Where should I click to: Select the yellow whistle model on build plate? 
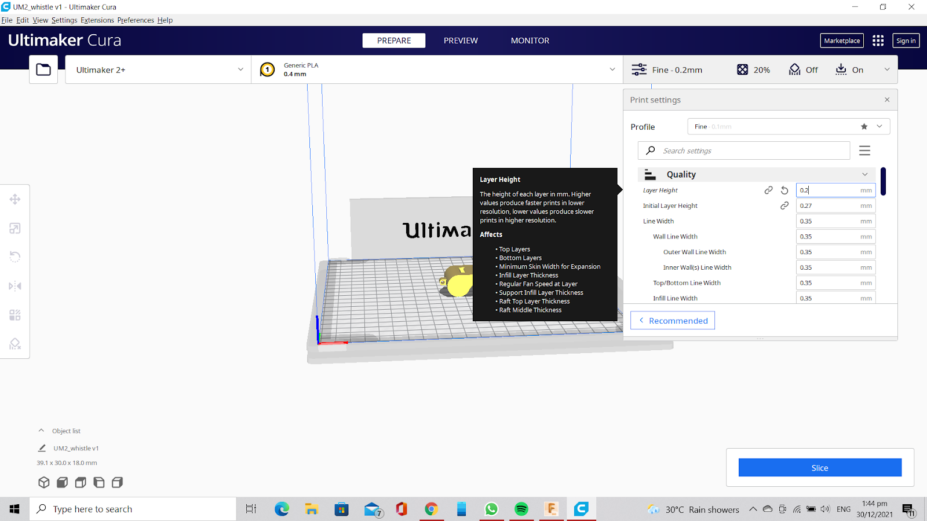pos(458,282)
